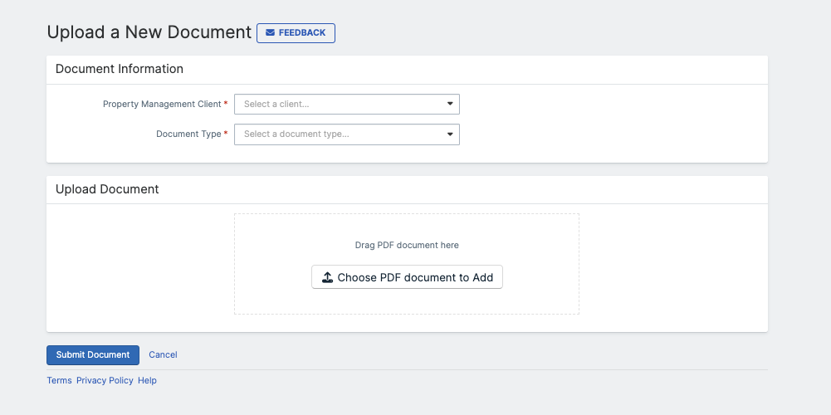Click the caret arrow in Select a client

pos(450,104)
